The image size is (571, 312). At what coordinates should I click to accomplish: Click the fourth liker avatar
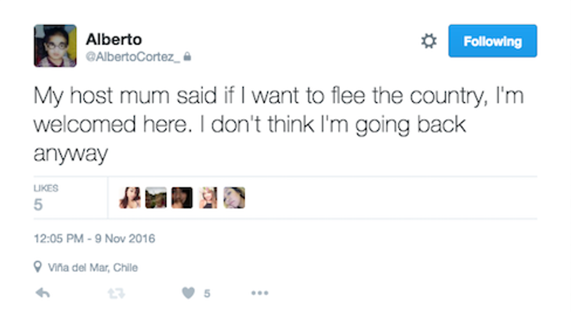208,198
